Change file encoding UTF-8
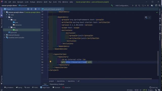This screenshot has width=162, height=91. pyautogui.click(x=145, y=90)
